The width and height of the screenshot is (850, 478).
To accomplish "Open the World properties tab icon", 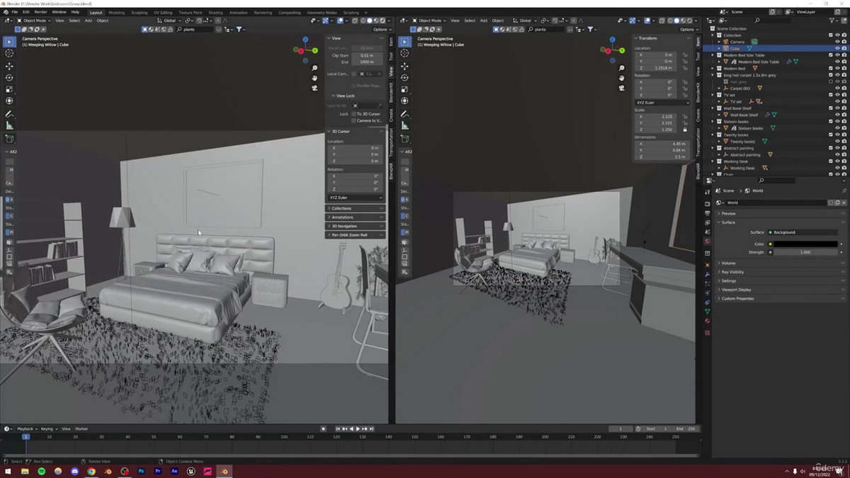I will 707,241.
